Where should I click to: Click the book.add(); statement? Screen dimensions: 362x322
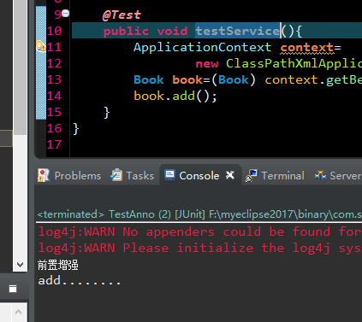click(175, 96)
